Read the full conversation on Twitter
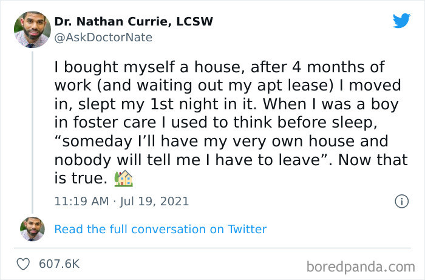Screen dimensions: 425x280 160,229
